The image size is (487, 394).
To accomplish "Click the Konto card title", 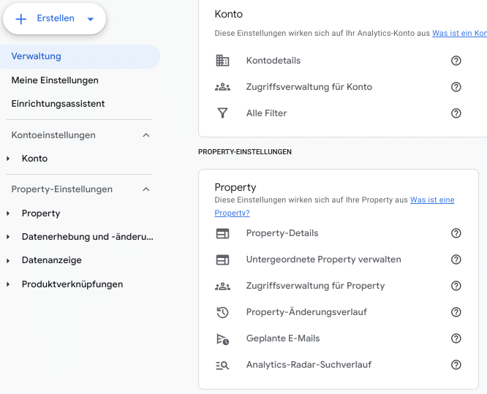I will point(229,15).
